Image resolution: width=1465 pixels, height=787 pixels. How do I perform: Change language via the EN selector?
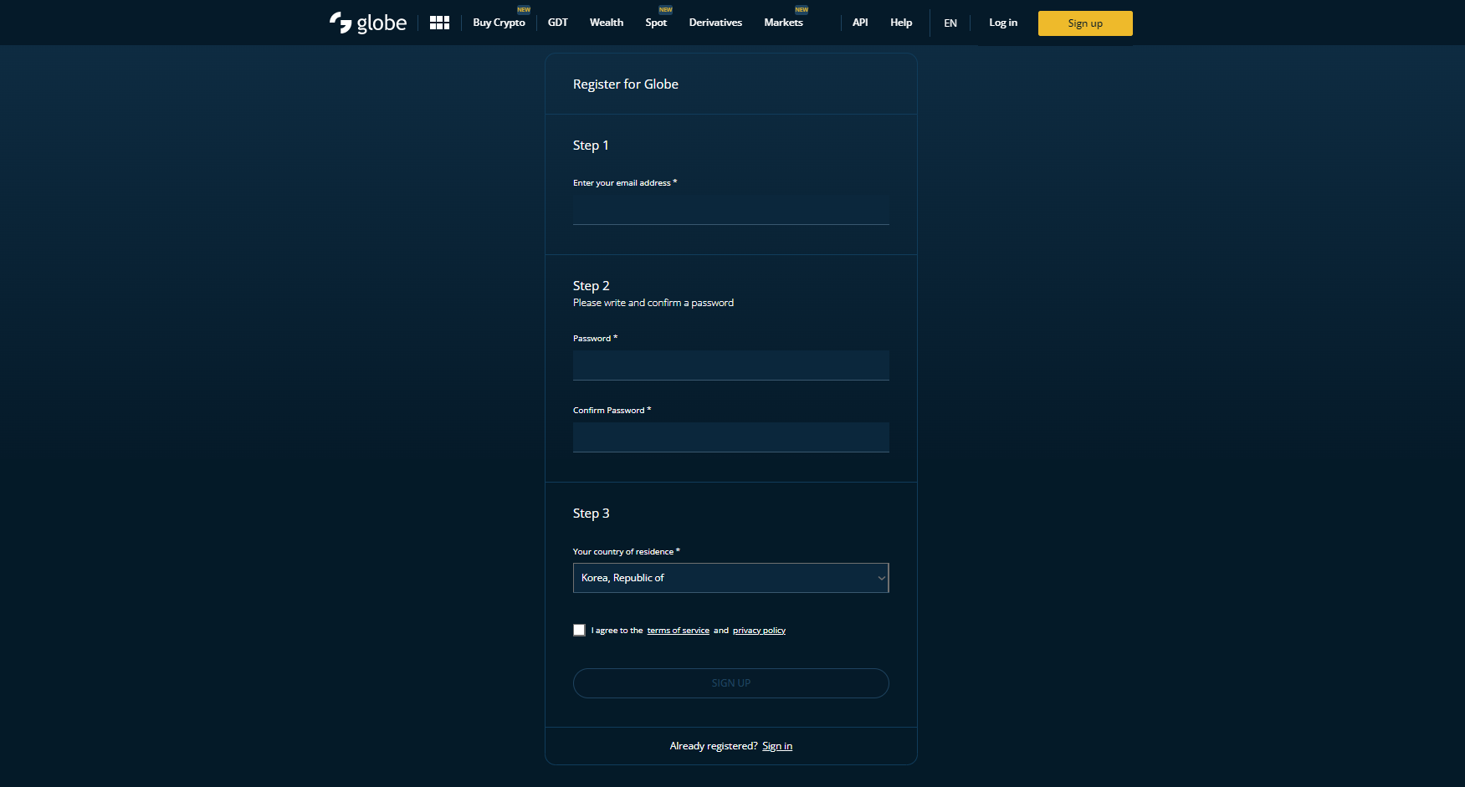click(950, 23)
